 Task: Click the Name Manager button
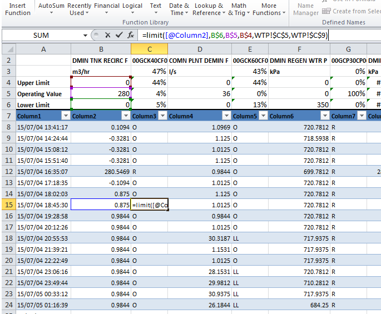[x=306, y=9]
